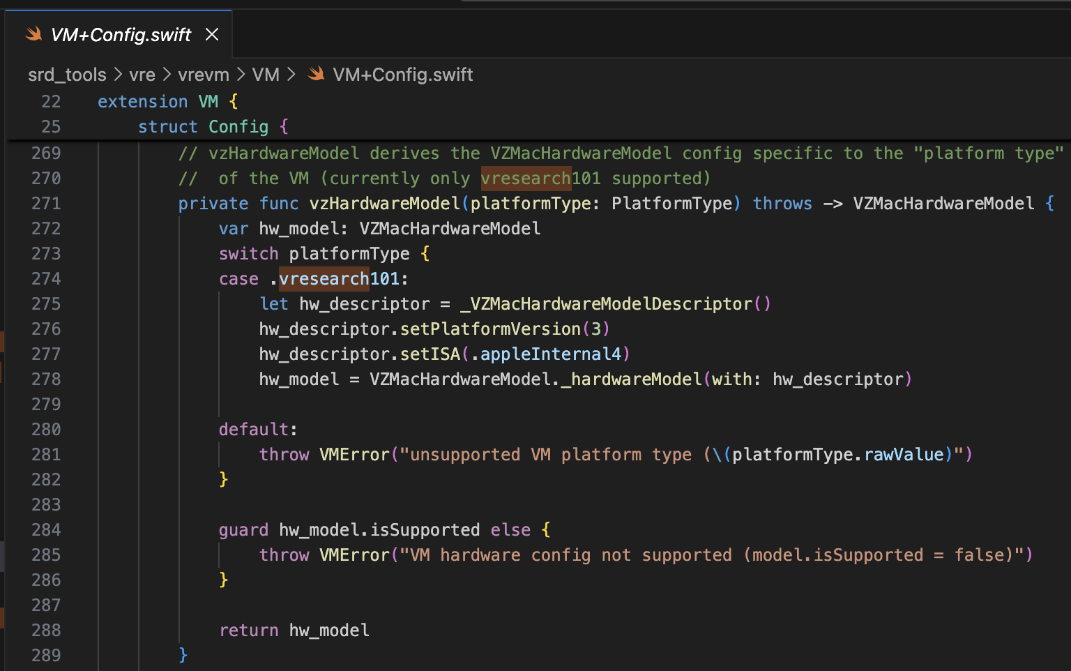1071x671 pixels.
Task: Open the vre breadcrumb entry
Action: 142,74
